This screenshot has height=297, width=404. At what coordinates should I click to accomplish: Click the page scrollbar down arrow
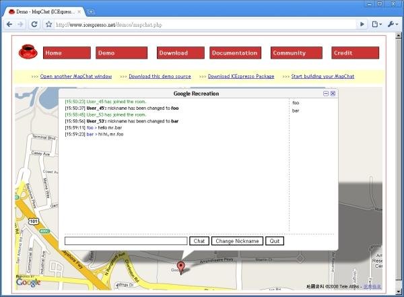coord(399,292)
